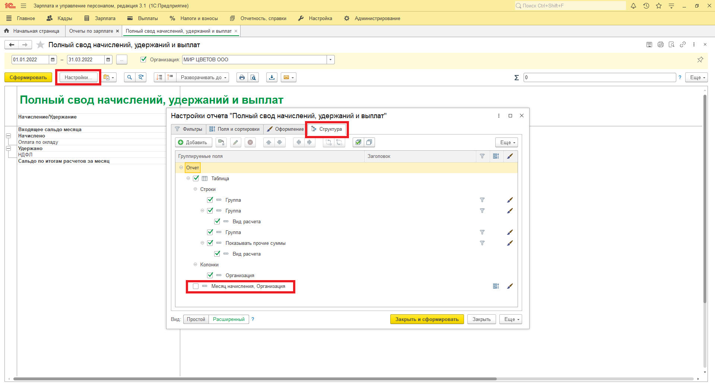Open the Зарплата menu
715x383 pixels.
pyautogui.click(x=100, y=18)
